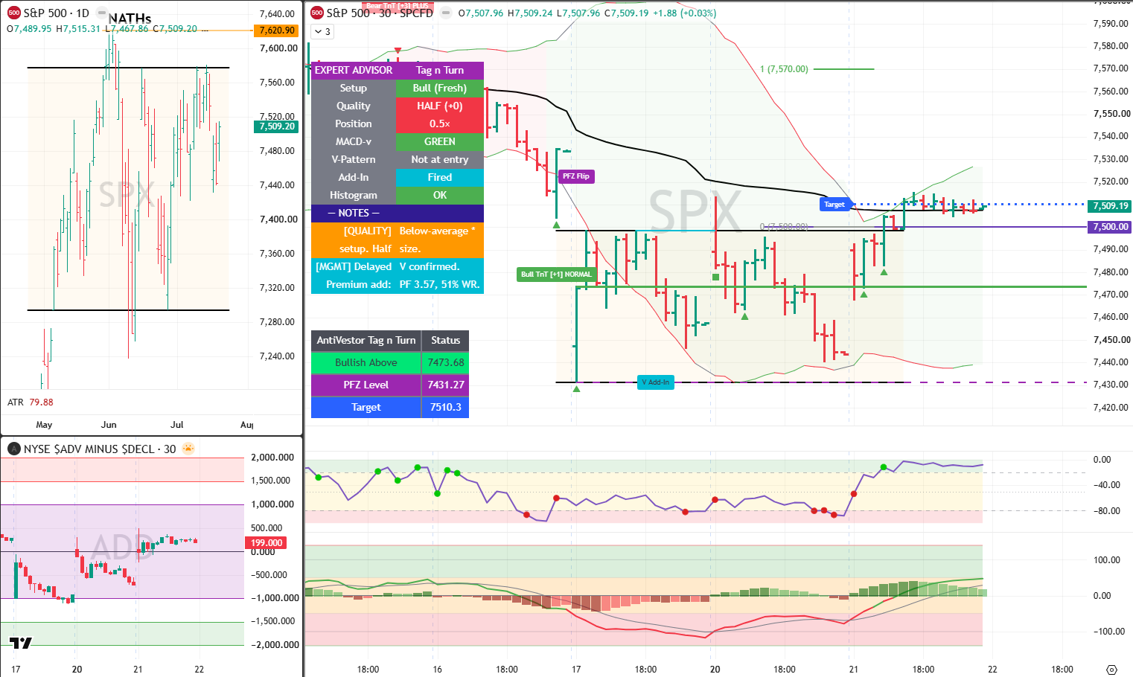This screenshot has height=677, width=1133.
Task: Click the Histogram OK cell
Action: point(440,195)
